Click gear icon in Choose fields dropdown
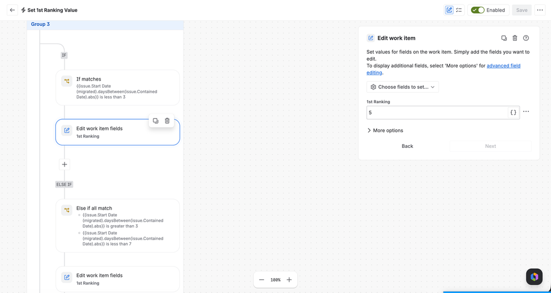The height and width of the screenshot is (293, 551). pyautogui.click(x=373, y=87)
